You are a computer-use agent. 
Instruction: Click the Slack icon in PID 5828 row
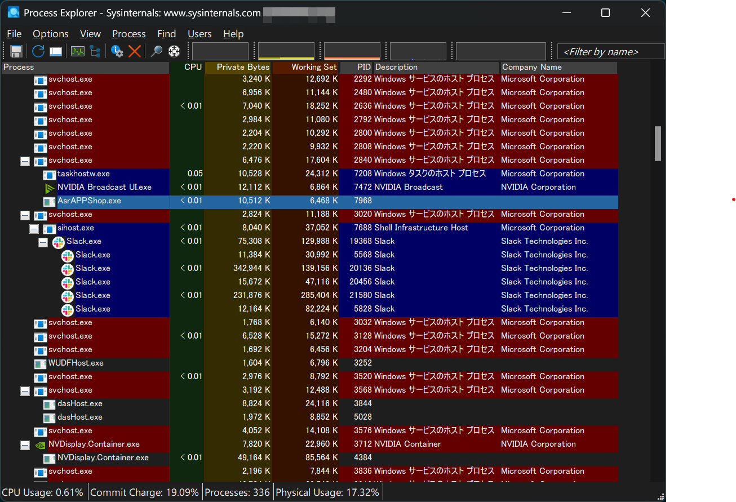pos(68,310)
